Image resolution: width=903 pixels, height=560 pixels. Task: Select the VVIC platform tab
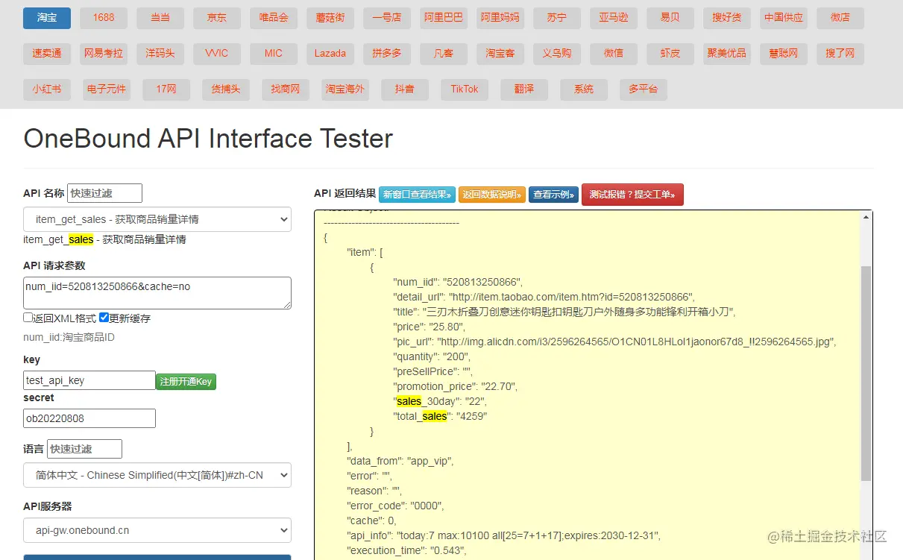click(x=217, y=54)
